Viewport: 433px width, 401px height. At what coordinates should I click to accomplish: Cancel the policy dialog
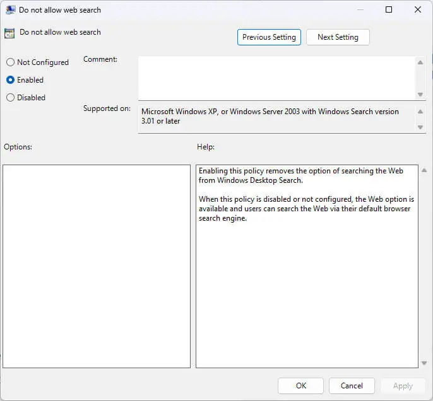click(352, 386)
